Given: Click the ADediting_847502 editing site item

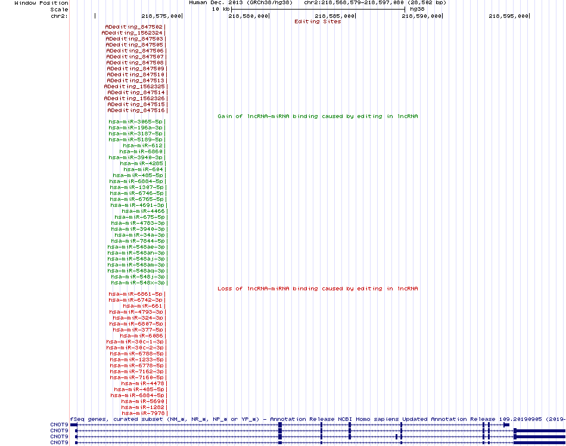Looking at the screenshot, I should point(134,27).
